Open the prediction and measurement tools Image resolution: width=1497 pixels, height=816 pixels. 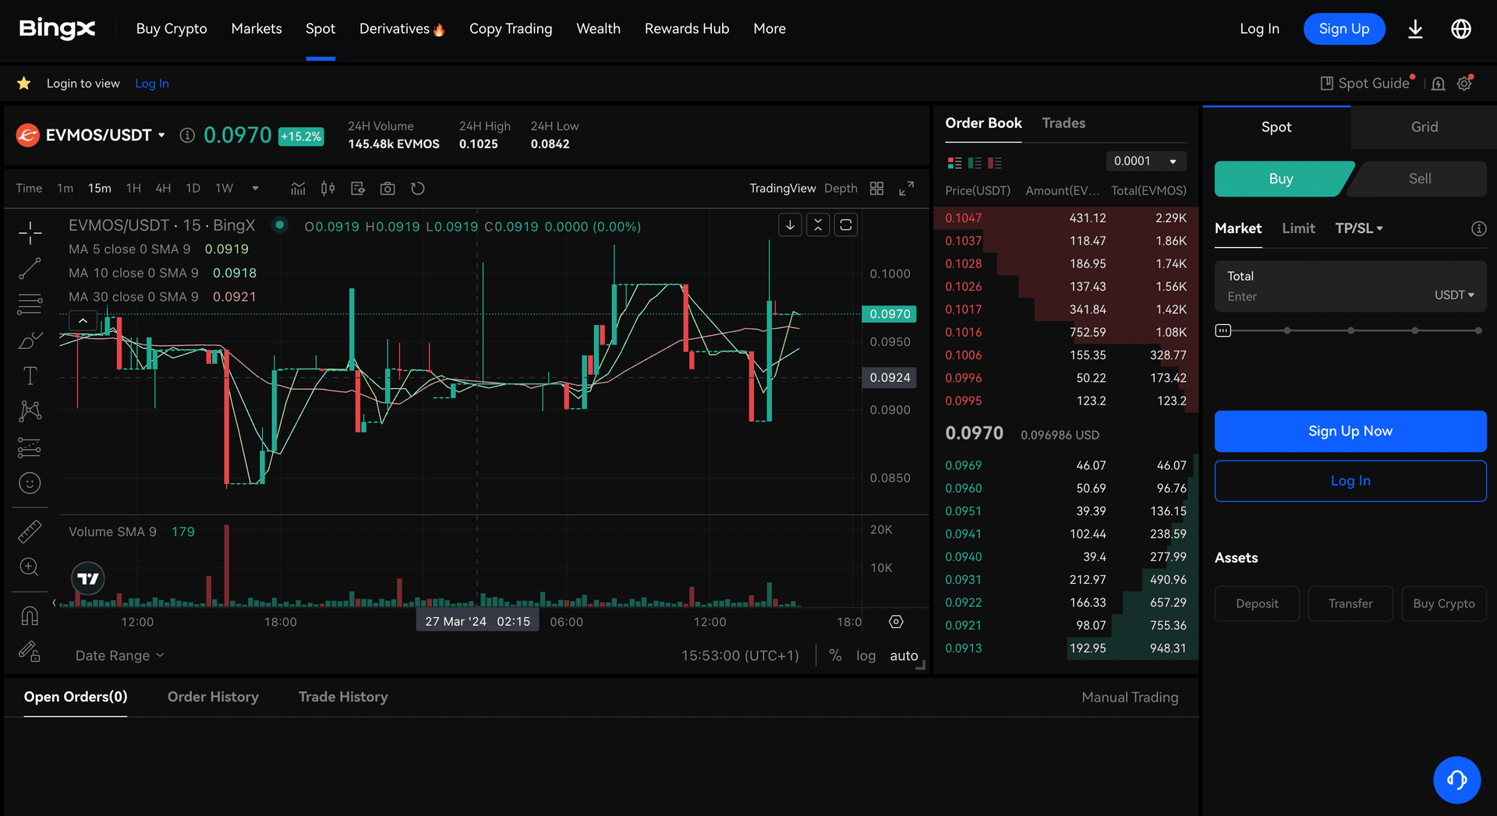click(x=30, y=447)
